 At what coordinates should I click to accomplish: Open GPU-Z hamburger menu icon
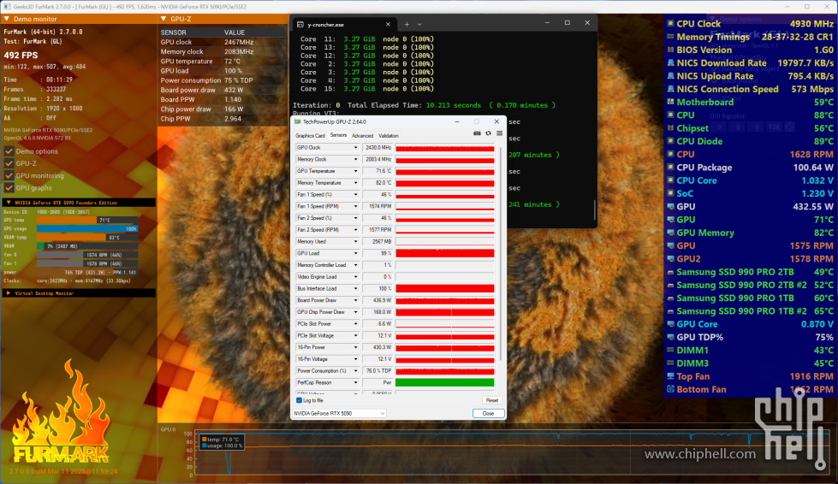point(499,133)
